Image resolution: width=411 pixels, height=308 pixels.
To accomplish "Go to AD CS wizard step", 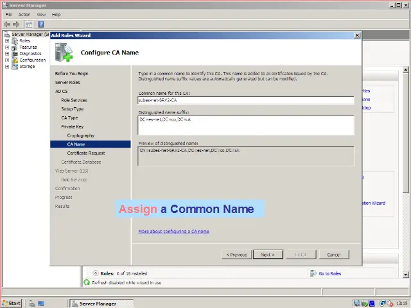I will (x=62, y=91).
